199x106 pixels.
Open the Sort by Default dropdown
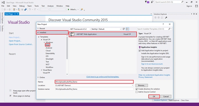pos(110,29)
